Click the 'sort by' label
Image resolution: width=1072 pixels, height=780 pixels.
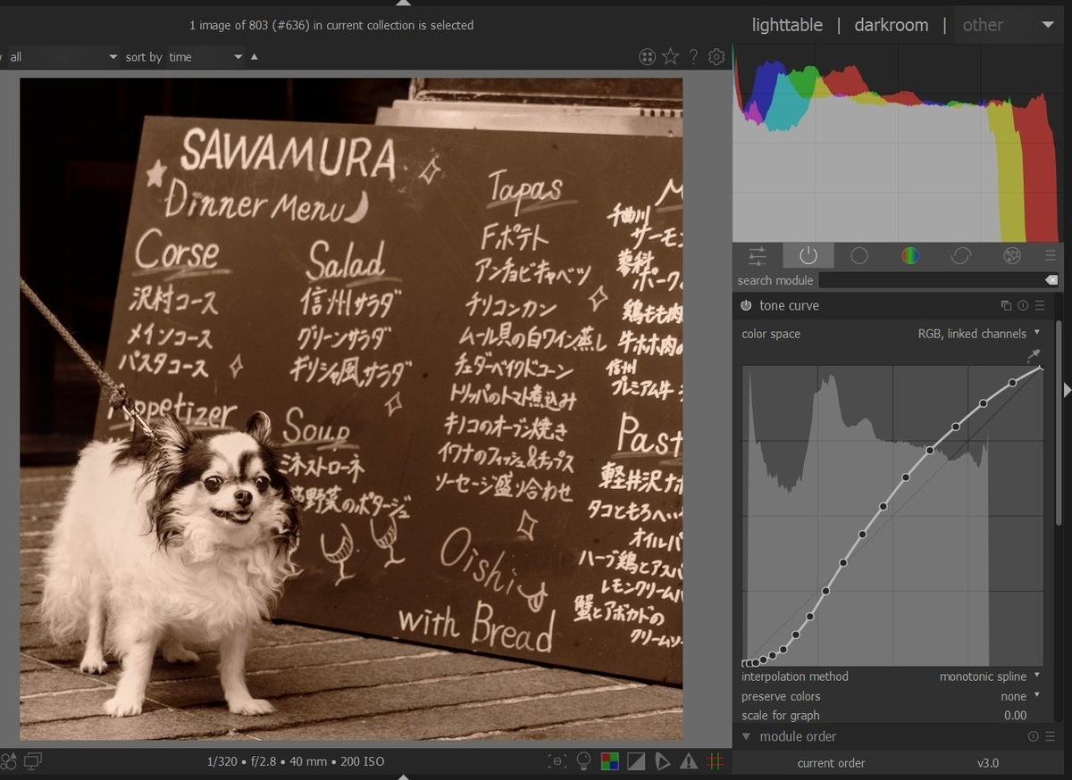tap(144, 57)
